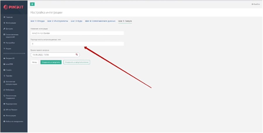Screen dimensions: 263x133
Task: Open Главная in the sidebar
Action: [9, 17]
